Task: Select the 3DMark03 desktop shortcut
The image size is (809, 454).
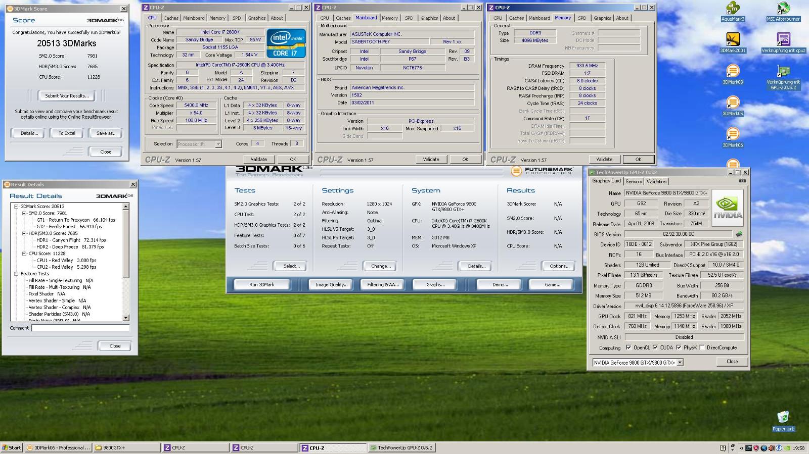Action: pos(733,74)
